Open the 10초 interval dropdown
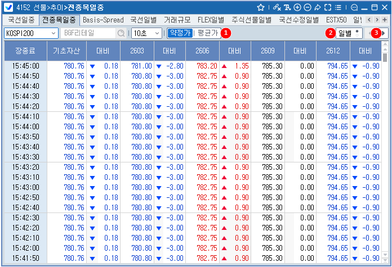This screenshot has width=392, height=267. coord(157,33)
